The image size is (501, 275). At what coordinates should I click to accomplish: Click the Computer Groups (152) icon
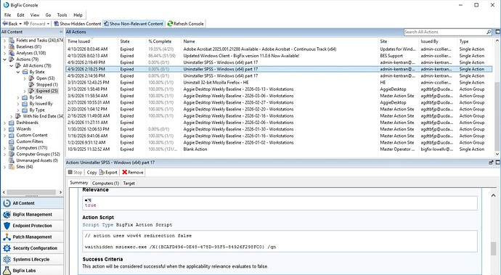(x=12, y=155)
